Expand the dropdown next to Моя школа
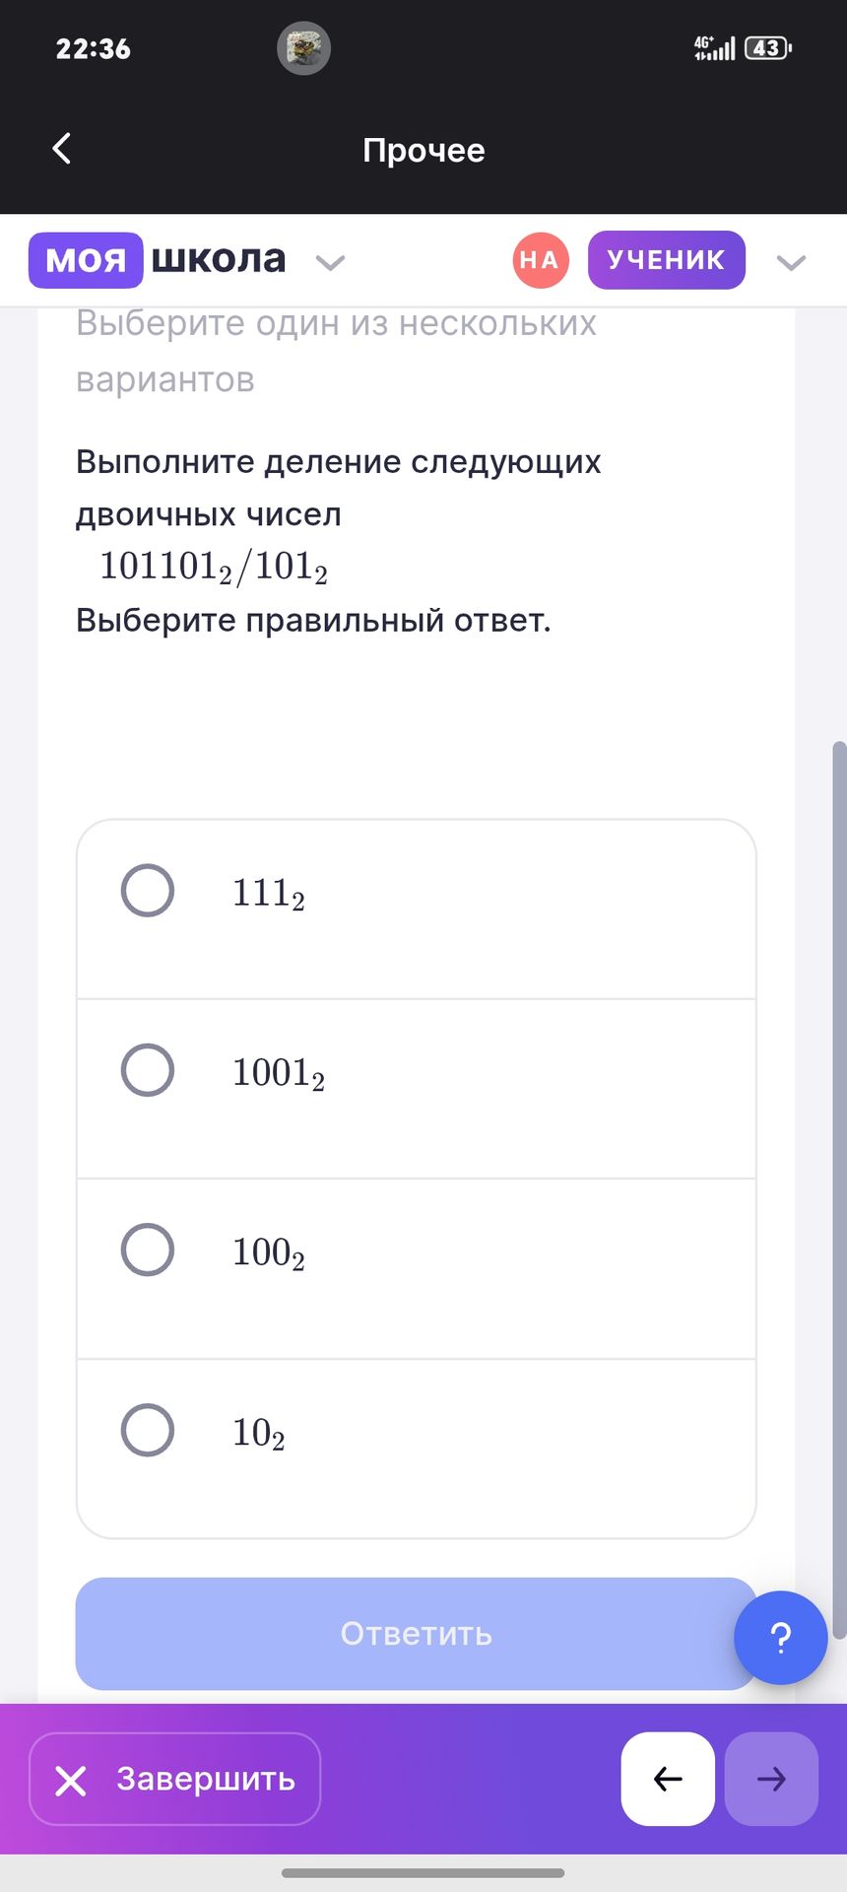 click(330, 262)
